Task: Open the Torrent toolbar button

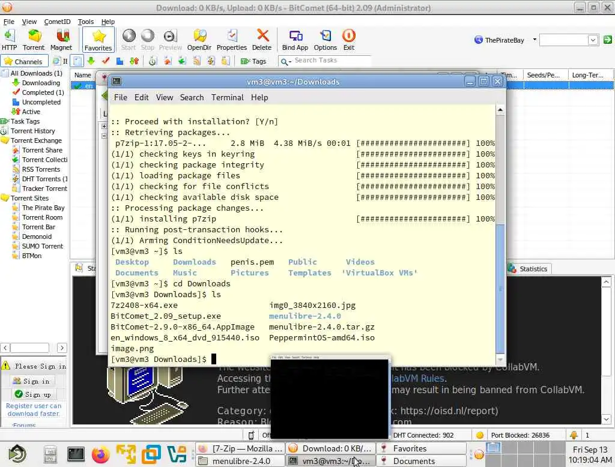Action: (x=34, y=40)
